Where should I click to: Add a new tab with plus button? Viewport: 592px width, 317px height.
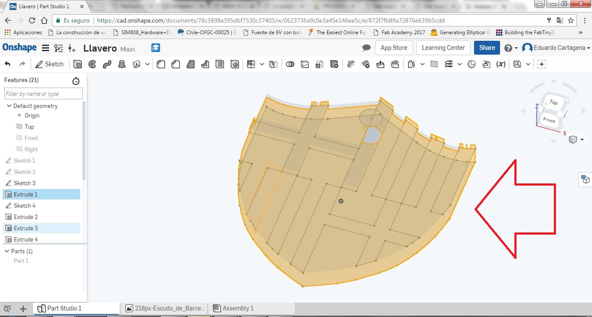[23, 309]
